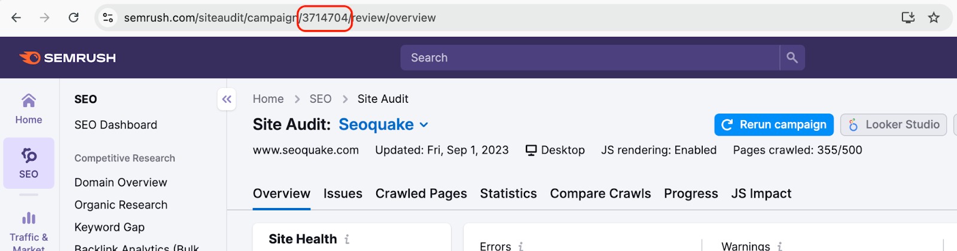This screenshot has height=251, width=957.
Task: Click the Looker Studio button
Action: point(894,125)
